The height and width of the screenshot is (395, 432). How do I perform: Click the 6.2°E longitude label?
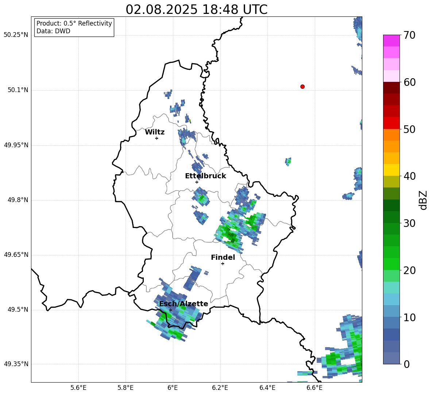coord(220,388)
